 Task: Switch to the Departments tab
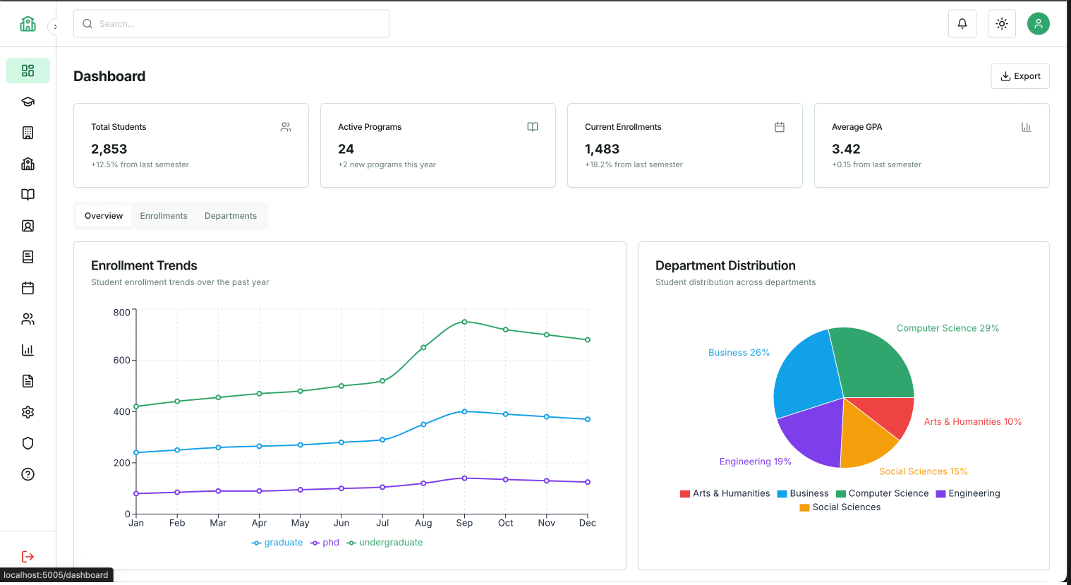[x=231, y=216]
